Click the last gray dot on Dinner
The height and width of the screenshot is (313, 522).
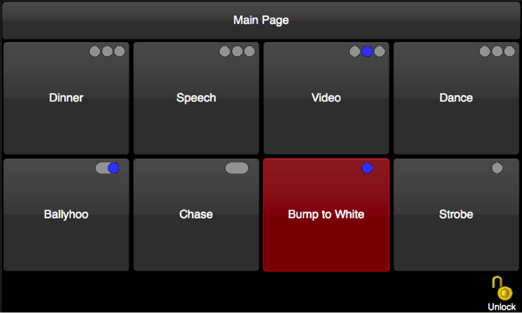[x=120, y=51]
